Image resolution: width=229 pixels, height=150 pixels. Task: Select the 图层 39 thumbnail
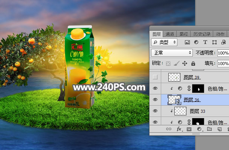pos(174,77)
